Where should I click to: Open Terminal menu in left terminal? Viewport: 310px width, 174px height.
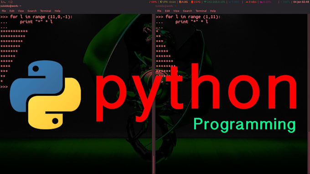tap(46, 11)
